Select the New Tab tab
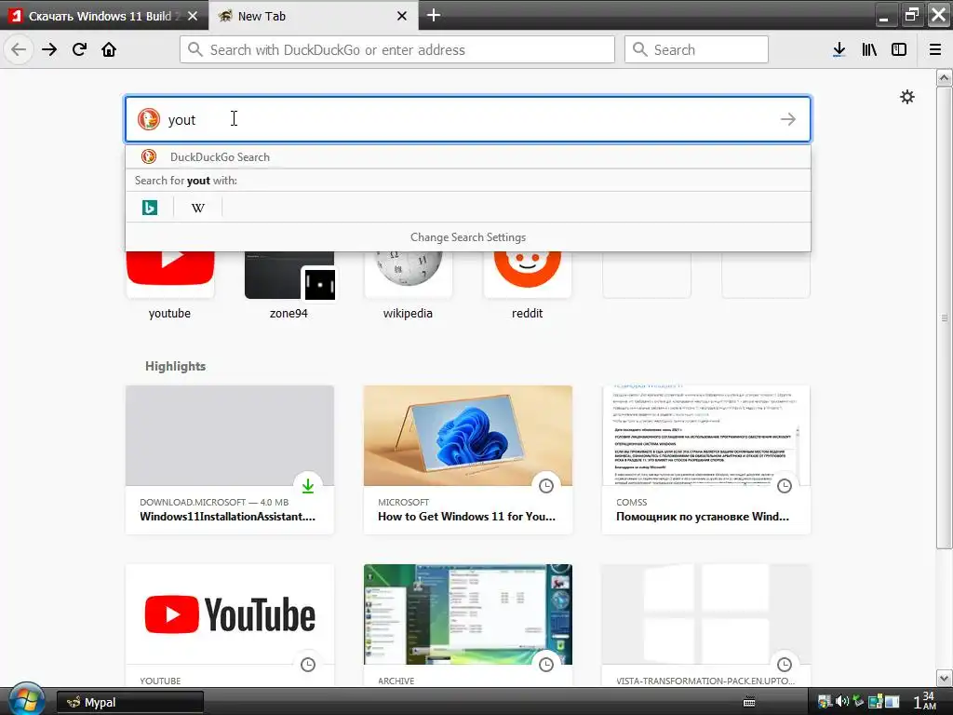 [314, 16]
